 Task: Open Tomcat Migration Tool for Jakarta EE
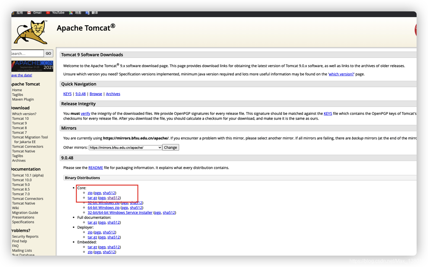coord(30,140)
